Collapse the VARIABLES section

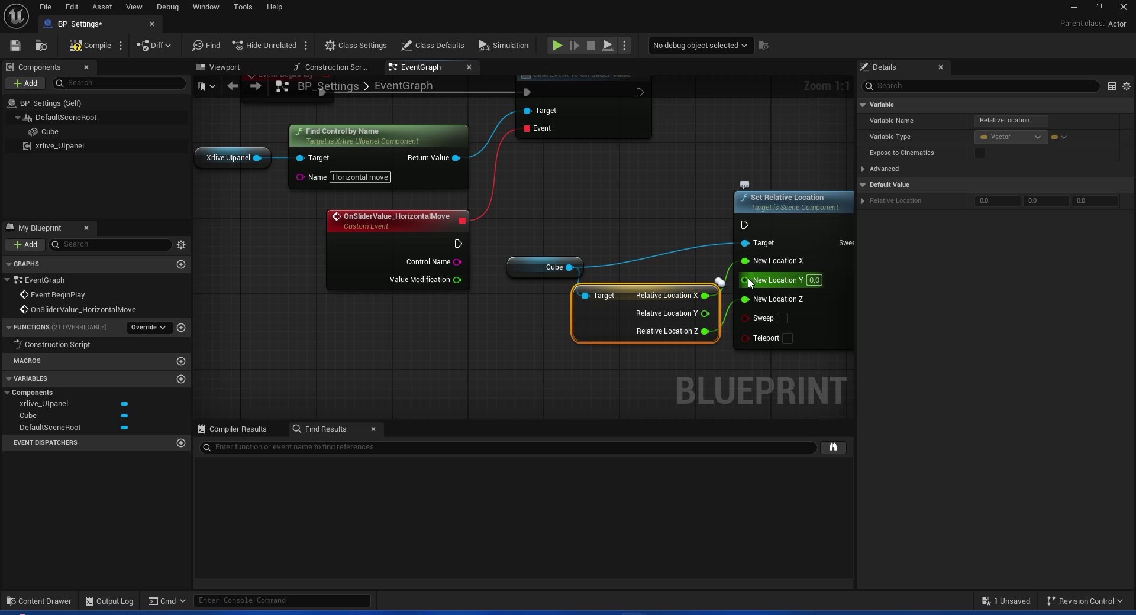9,379
